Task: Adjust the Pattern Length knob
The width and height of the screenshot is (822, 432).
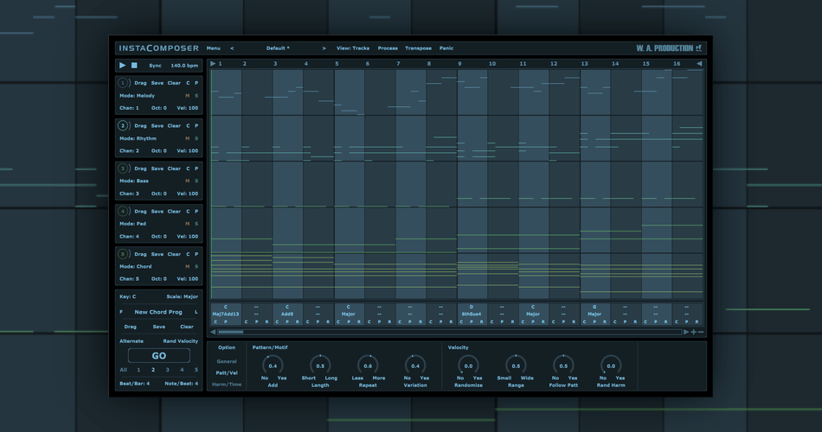Action: (320, 365)
